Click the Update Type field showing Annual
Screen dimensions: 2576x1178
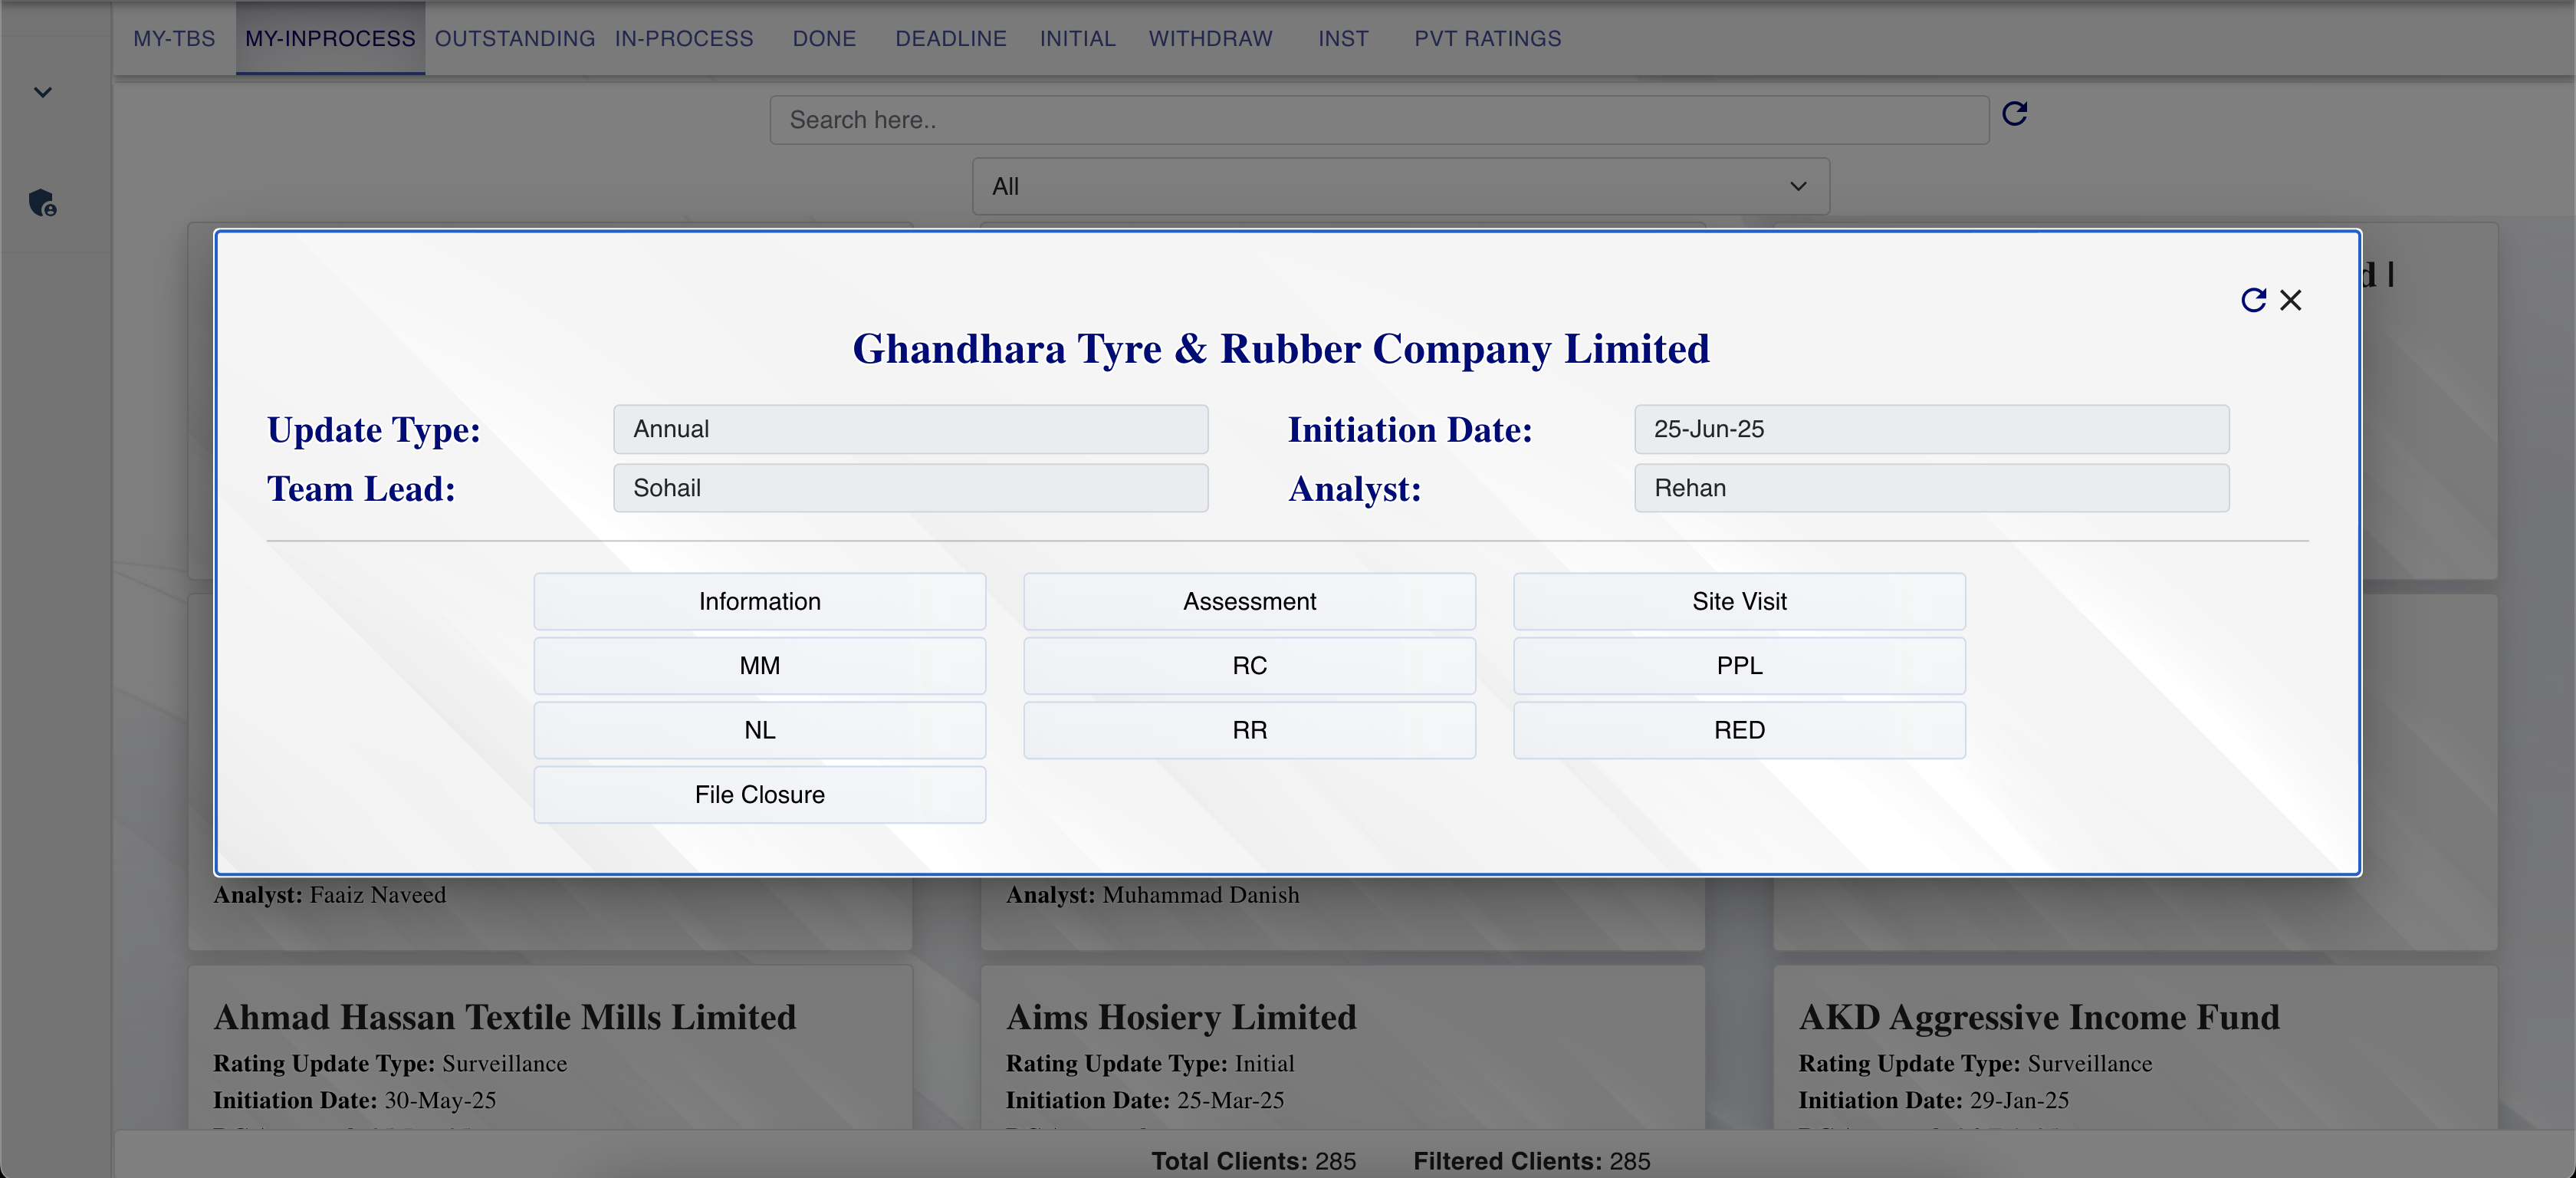coord(910,429)
